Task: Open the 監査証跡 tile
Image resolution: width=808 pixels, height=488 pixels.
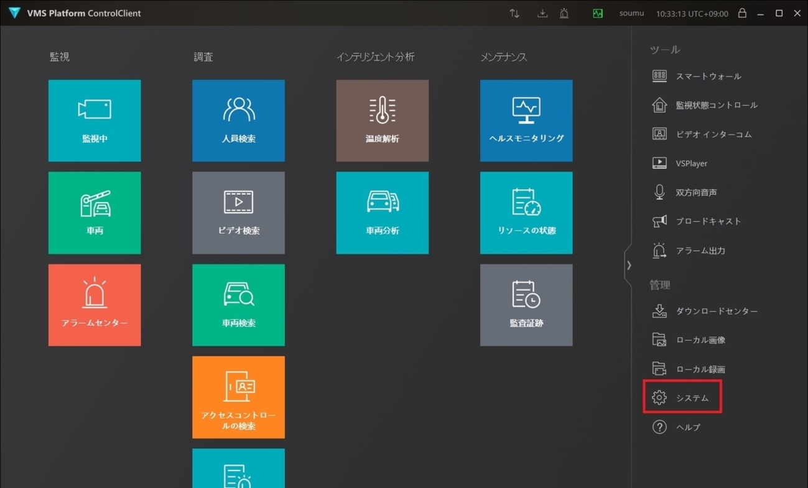Action: pyautogui.click(x=526, y=305)
